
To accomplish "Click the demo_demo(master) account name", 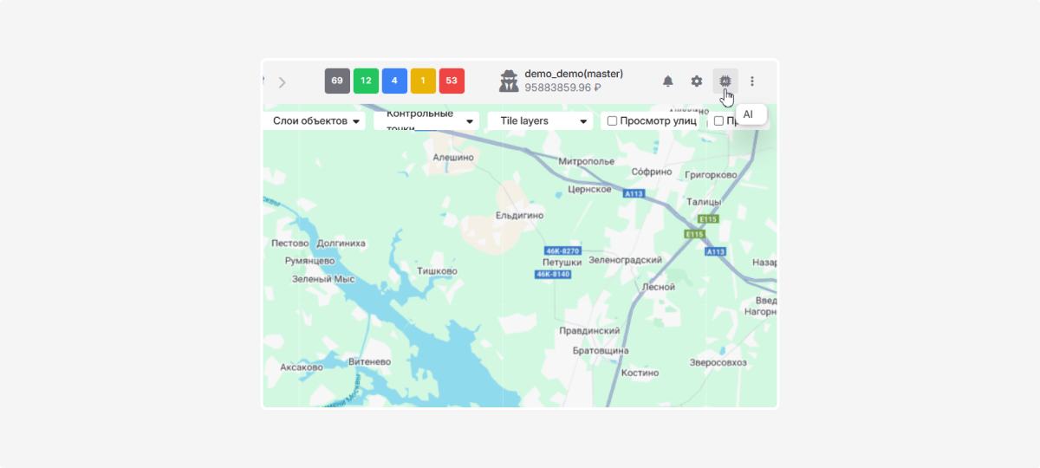I will pos(574,74).
